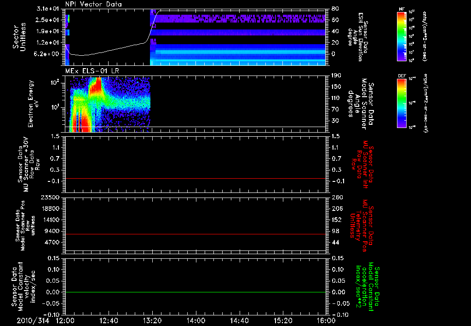Click the 9400 tick label
Image resolution: width=471 pixels, height=326 pixels.
(x=52, y=231)
